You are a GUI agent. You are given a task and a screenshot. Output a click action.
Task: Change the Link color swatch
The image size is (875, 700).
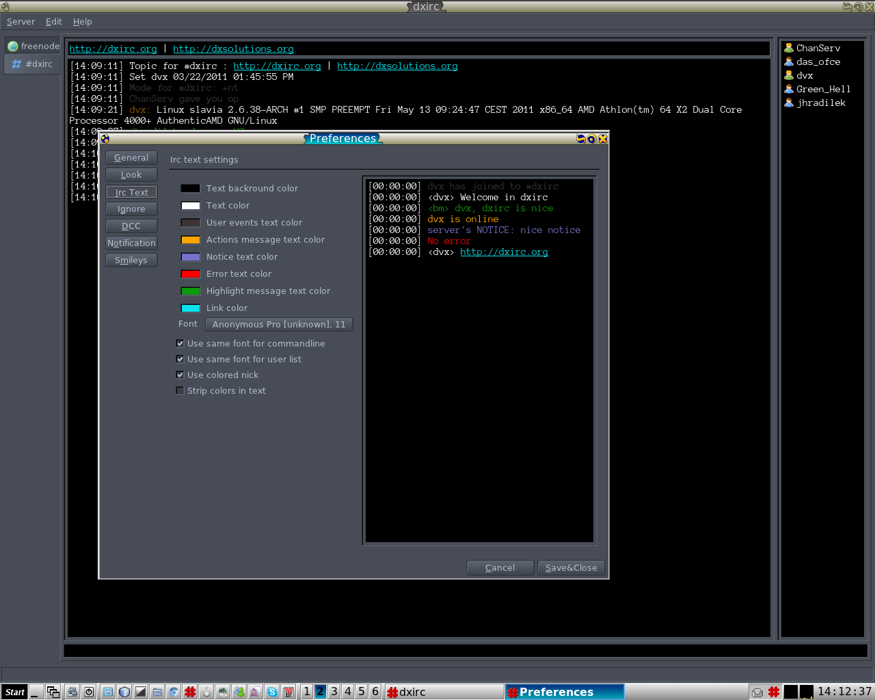click(x=190, y=308)
